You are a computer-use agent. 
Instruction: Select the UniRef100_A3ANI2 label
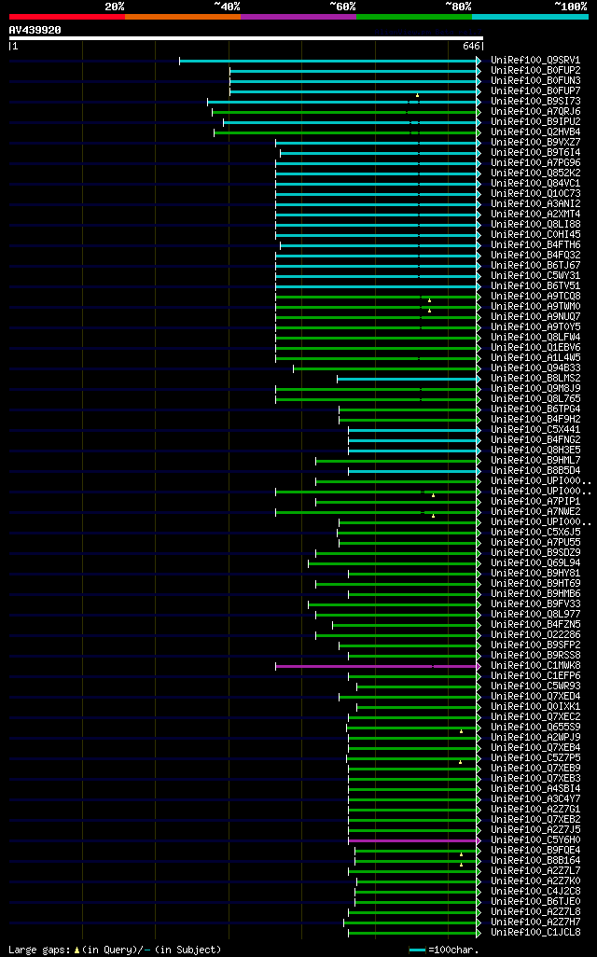pyautogui.click(x=535, y=204)
